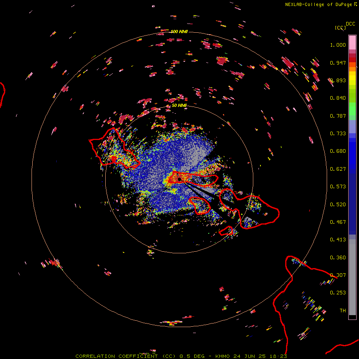Viewport: 359px width, 359px height.
Task: Click the CORRELATION COEFFICIENT caption at bottom
Action: pyautogui.click(x=181, y=356)
